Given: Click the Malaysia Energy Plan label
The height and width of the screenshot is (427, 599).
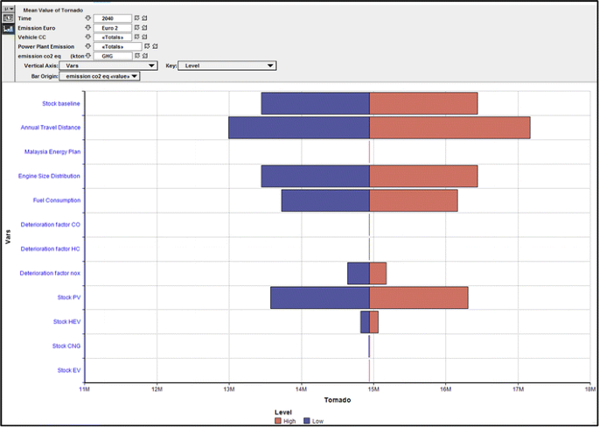Looking at the screenshot, I should (x=52, y=151).
